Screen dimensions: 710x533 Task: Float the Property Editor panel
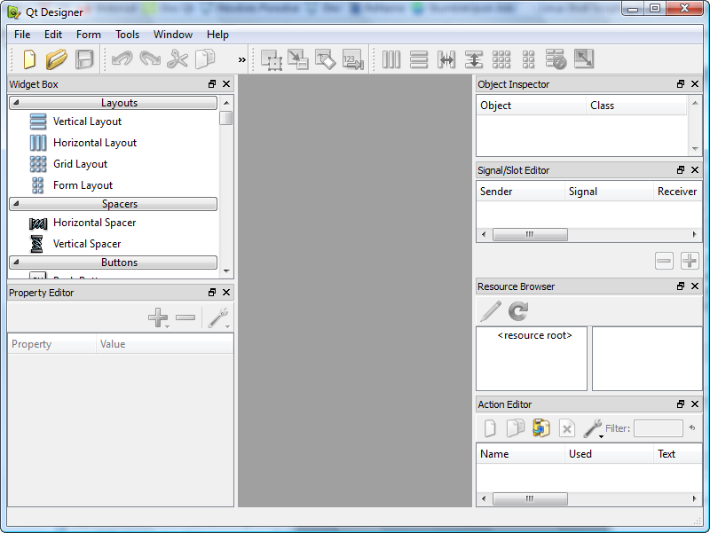(x=212, y=293)
